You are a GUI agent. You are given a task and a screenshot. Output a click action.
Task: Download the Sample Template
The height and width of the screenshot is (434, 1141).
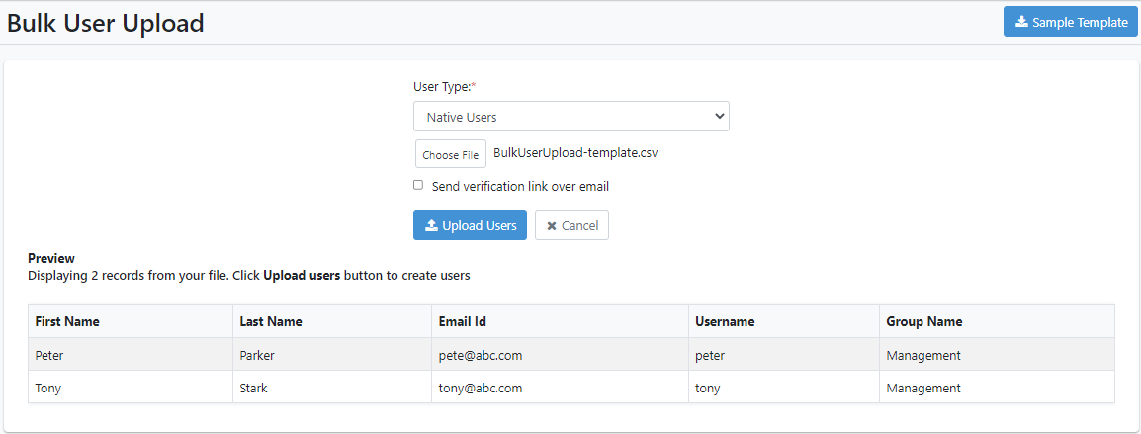pyautogui.click(x=1071, y=22)
